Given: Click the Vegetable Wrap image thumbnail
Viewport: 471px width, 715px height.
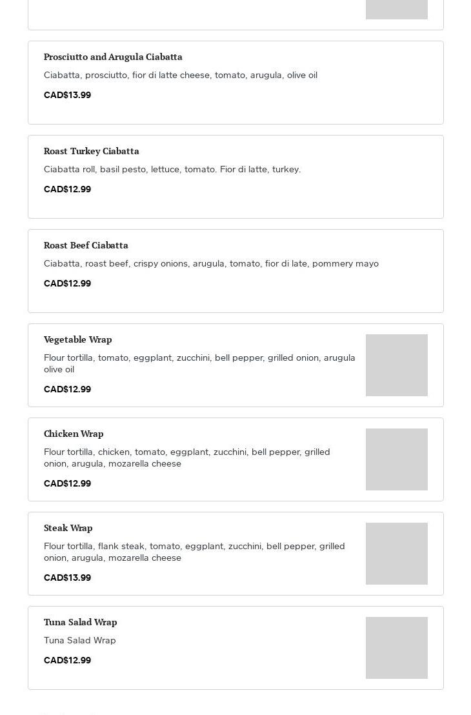Looking at the screenshot, I should tap(396, 365).
